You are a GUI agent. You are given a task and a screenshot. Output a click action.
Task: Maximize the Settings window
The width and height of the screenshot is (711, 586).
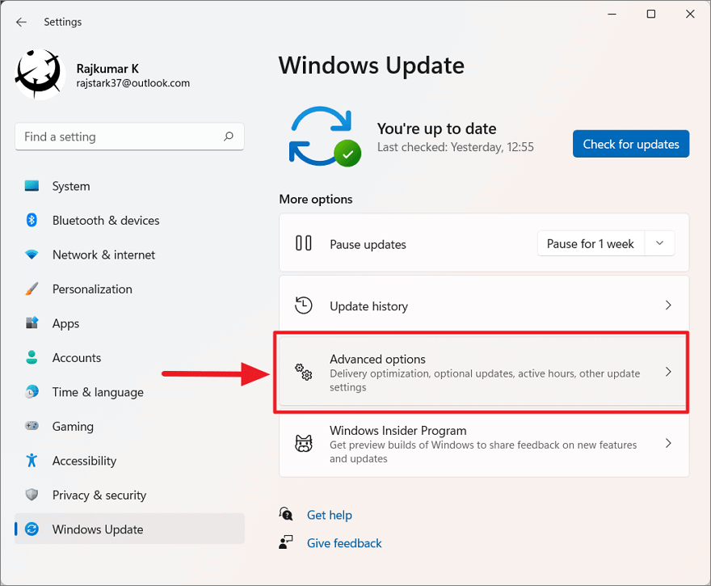point(650,14)
